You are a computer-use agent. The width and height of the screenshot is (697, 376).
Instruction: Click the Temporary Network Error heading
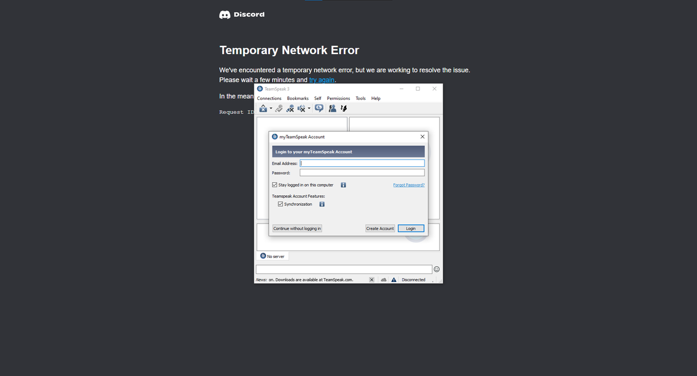coord(289,51)
